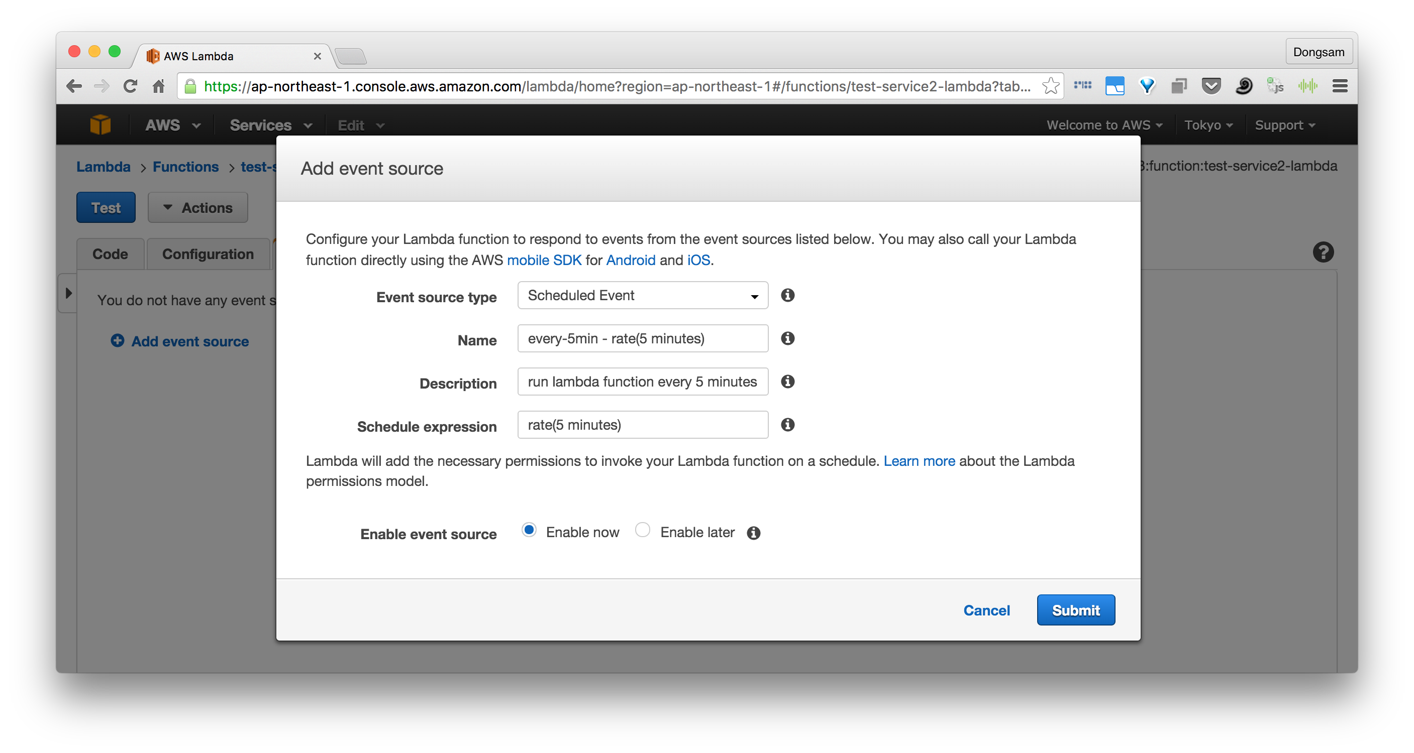Open the Services menu dropdown

pos(271,125)
